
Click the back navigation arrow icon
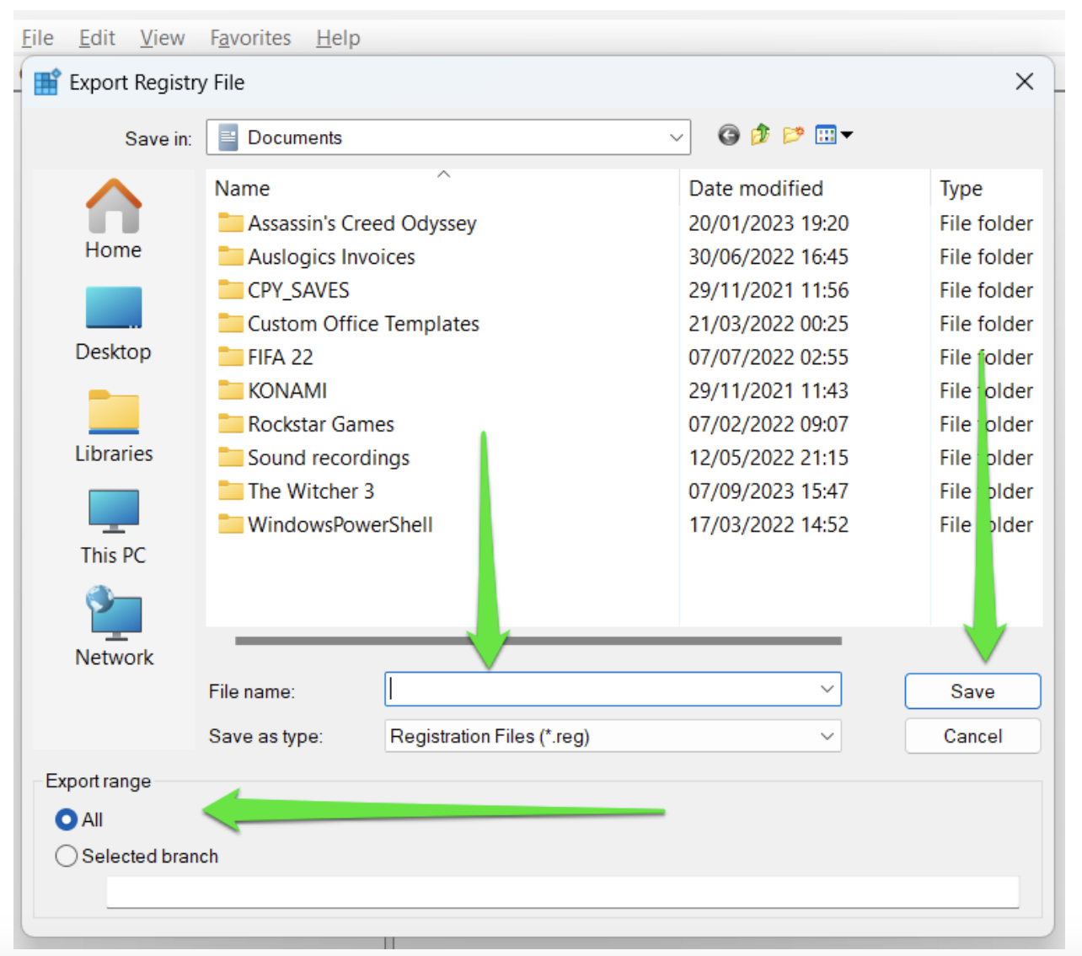[x=728, y=135]
